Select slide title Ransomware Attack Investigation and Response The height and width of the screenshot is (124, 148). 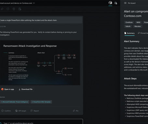pyautogui.click(x=30, y=46)
